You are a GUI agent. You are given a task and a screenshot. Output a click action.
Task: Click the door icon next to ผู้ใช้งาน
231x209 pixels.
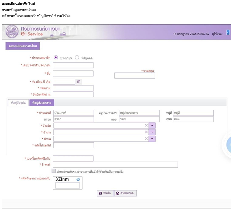pyautogui.click(x=228, y=32)
